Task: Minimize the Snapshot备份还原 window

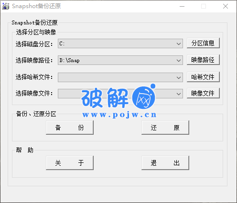Action: pos(182,6)
